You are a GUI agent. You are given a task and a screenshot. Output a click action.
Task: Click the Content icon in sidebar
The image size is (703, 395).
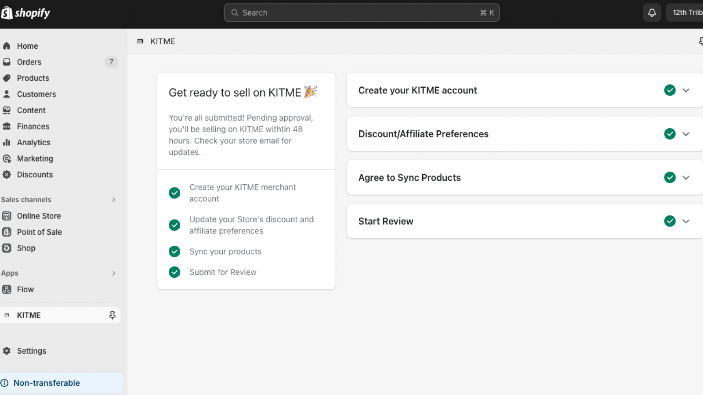point(7,110)
